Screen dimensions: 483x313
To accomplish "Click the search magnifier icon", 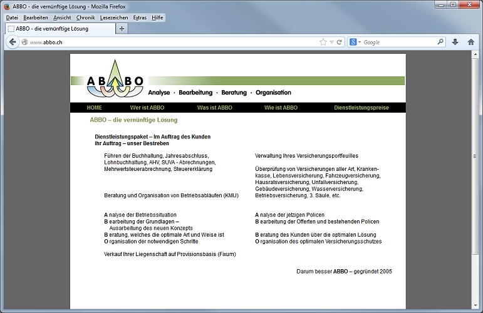I will point(440,41).
